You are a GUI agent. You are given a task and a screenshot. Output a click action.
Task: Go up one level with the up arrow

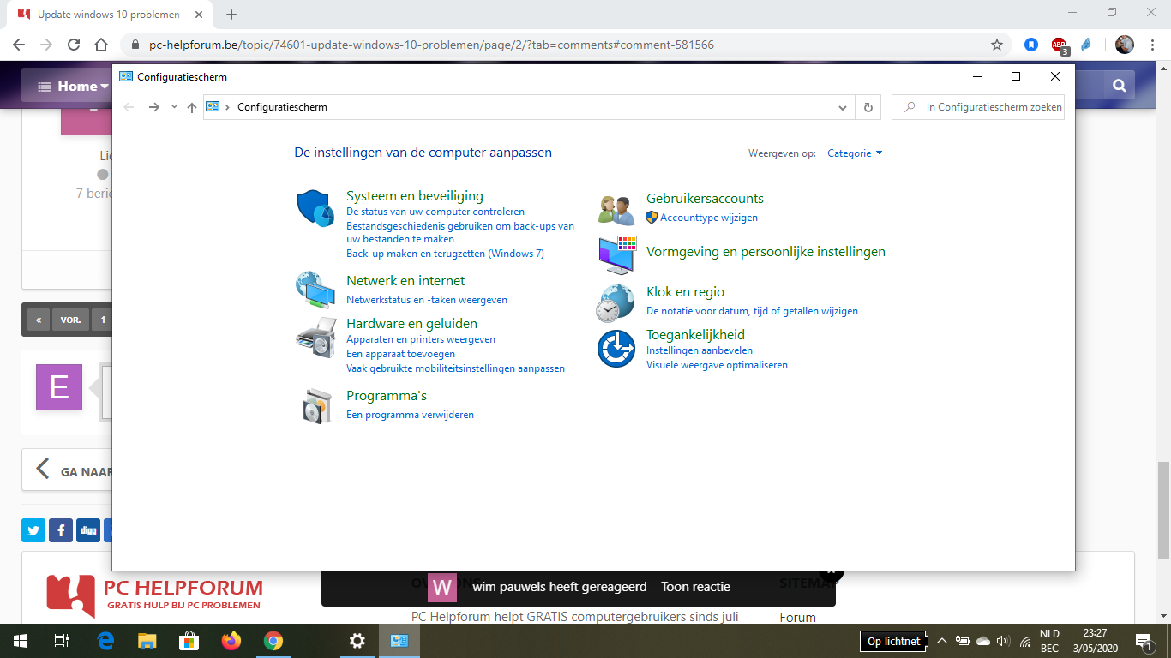(x=192, y=107)
